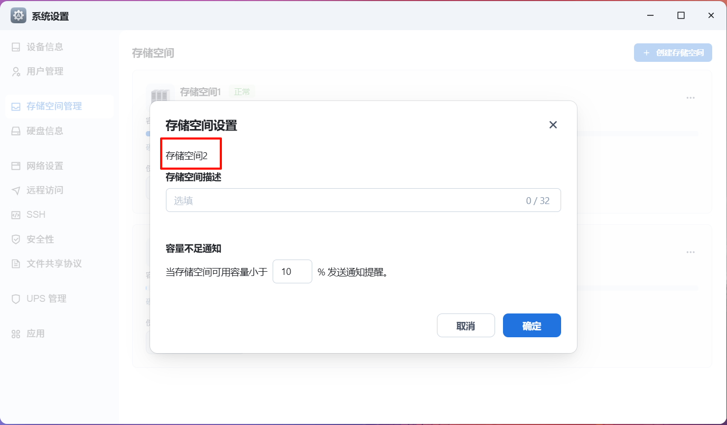727x425 pixels.
Task: Click the 应用 grid icon
Action: 16,334
